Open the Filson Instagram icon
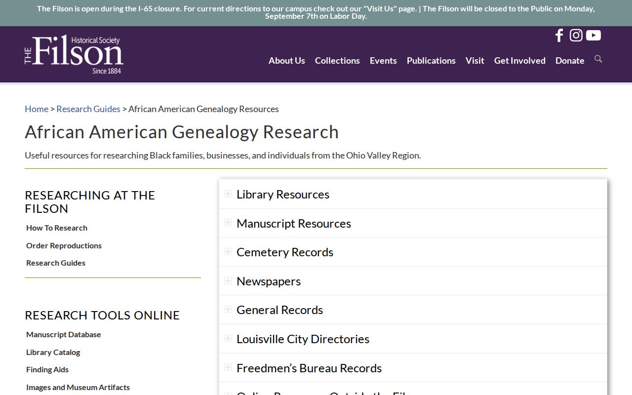This screenshot has width=632, height=395. [576, 35]
